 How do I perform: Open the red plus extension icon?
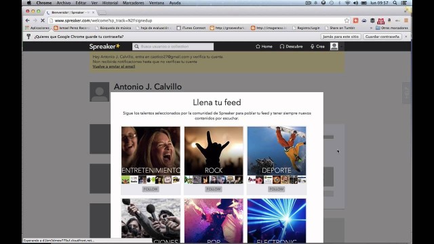[x=355, y=20]
